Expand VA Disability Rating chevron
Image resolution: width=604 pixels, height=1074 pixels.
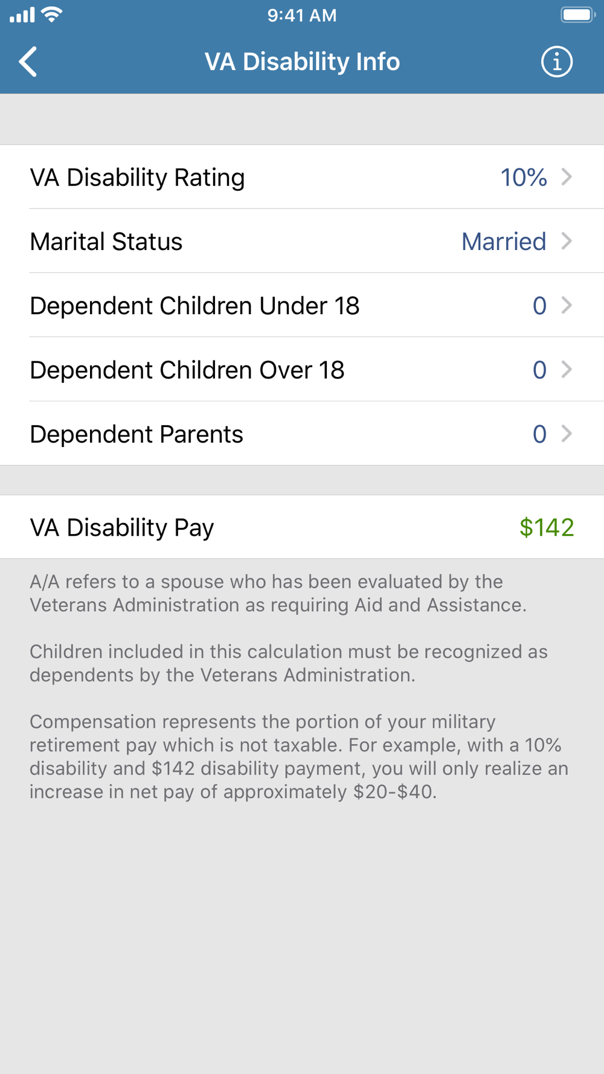pos(567,177)
